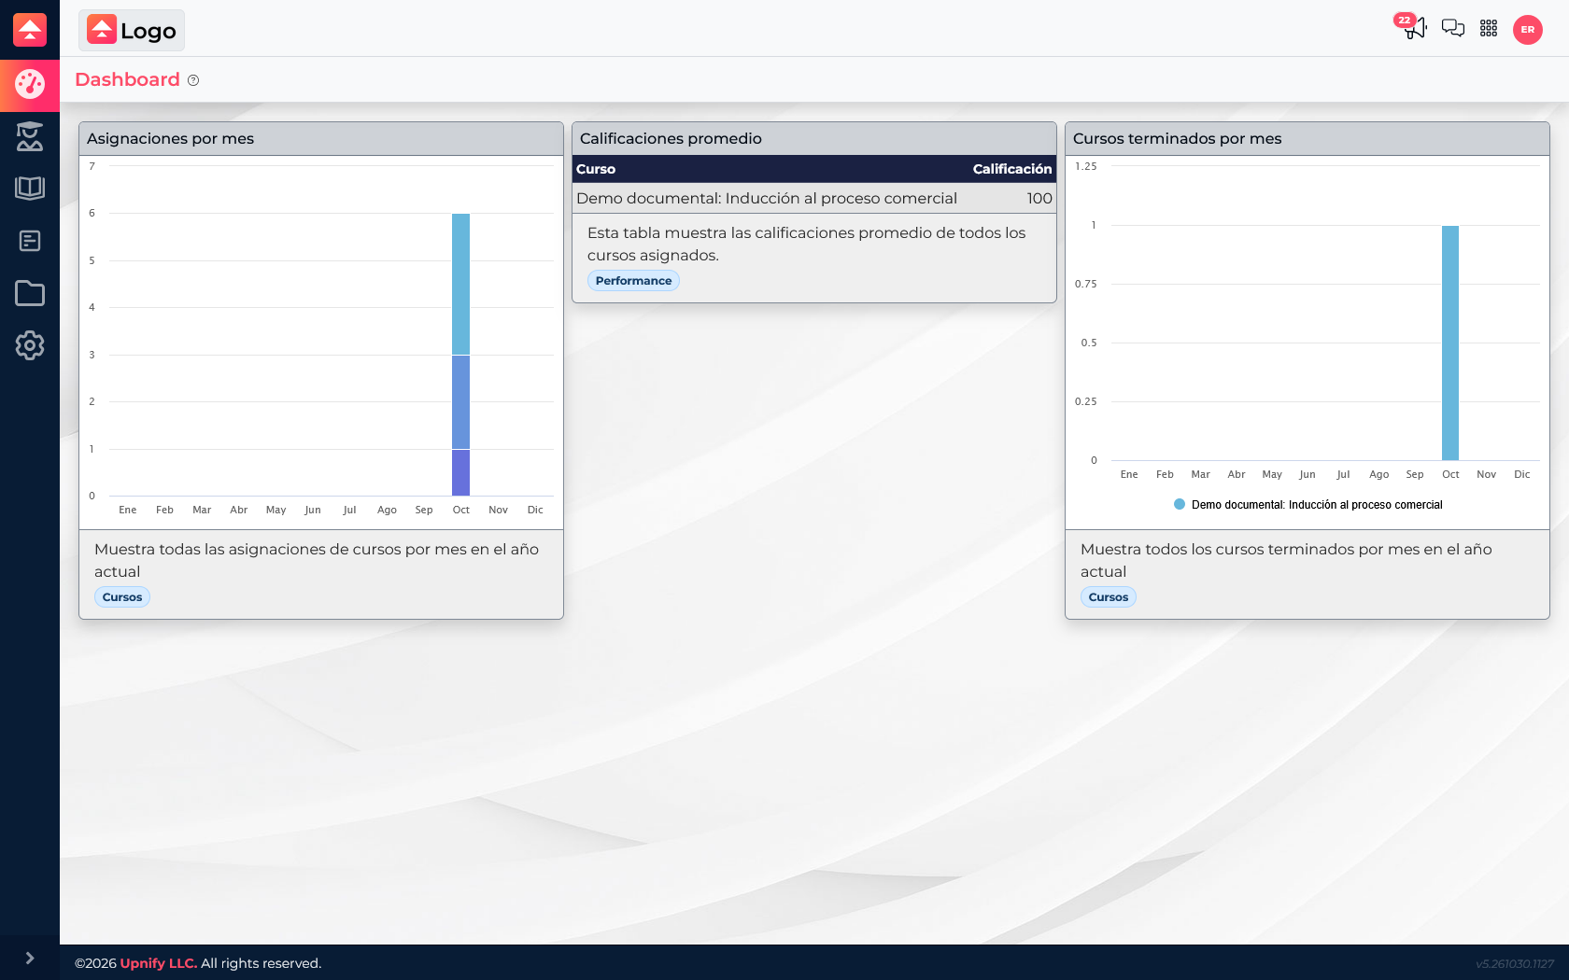Expand the sidebar with the bottom chevron

pyautogui.click(x=30, y=958)
